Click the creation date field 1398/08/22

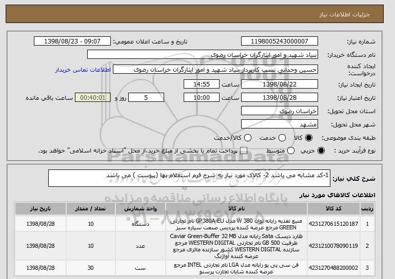click(x=280, y=84)
